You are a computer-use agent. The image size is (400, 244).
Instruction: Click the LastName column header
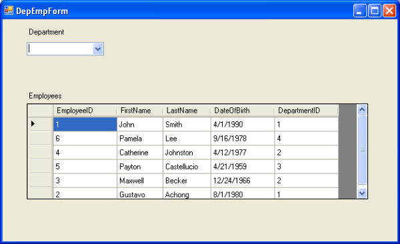point(187,111)
